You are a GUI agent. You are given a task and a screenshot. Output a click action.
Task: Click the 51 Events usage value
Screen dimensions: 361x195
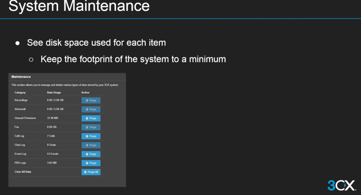click(53, 154)
